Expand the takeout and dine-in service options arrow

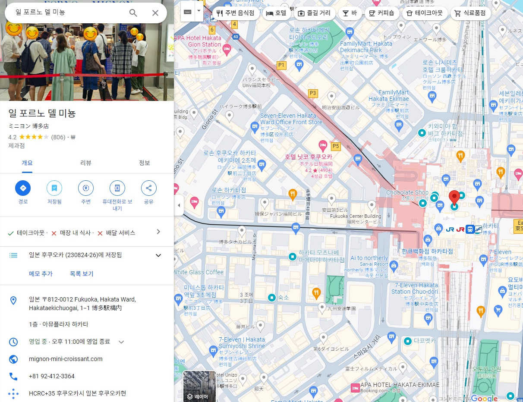tap(158, 232)
